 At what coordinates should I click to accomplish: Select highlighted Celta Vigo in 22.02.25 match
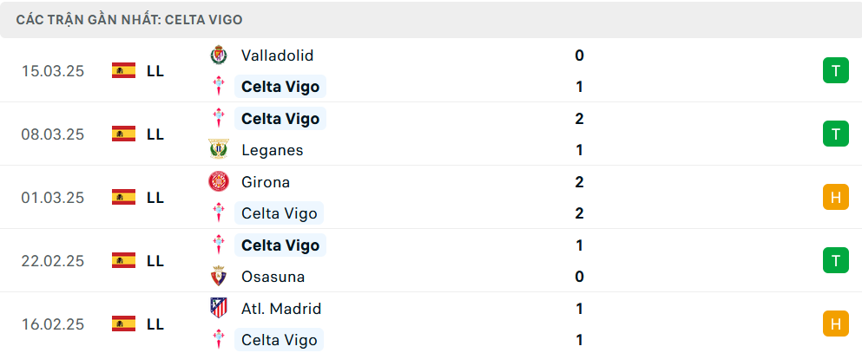(x=280, y=245)
